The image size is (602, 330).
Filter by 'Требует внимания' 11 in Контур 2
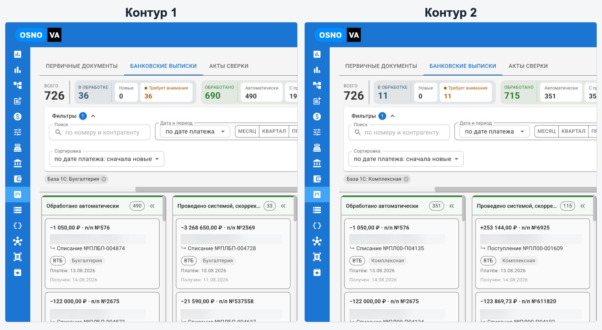tap(466, 92)
